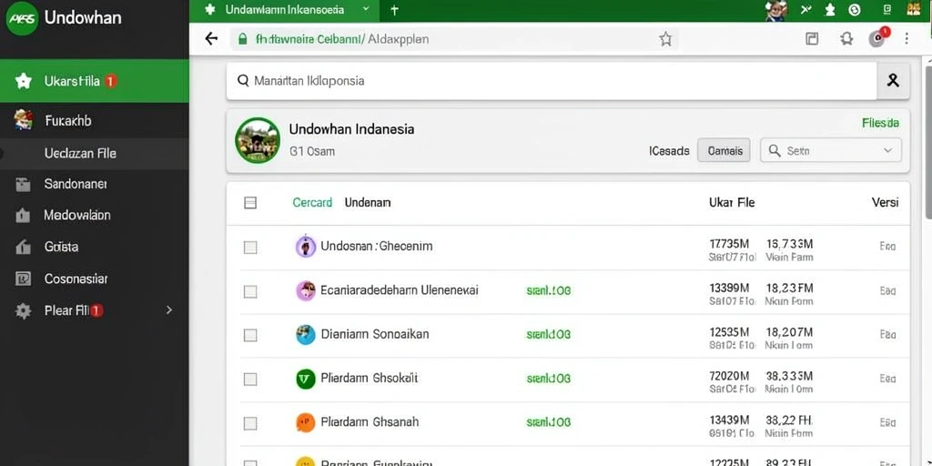The height and width of the screenshot is (466, 932).
Task: Click the ICasads label
Action: tap(669, 151)
